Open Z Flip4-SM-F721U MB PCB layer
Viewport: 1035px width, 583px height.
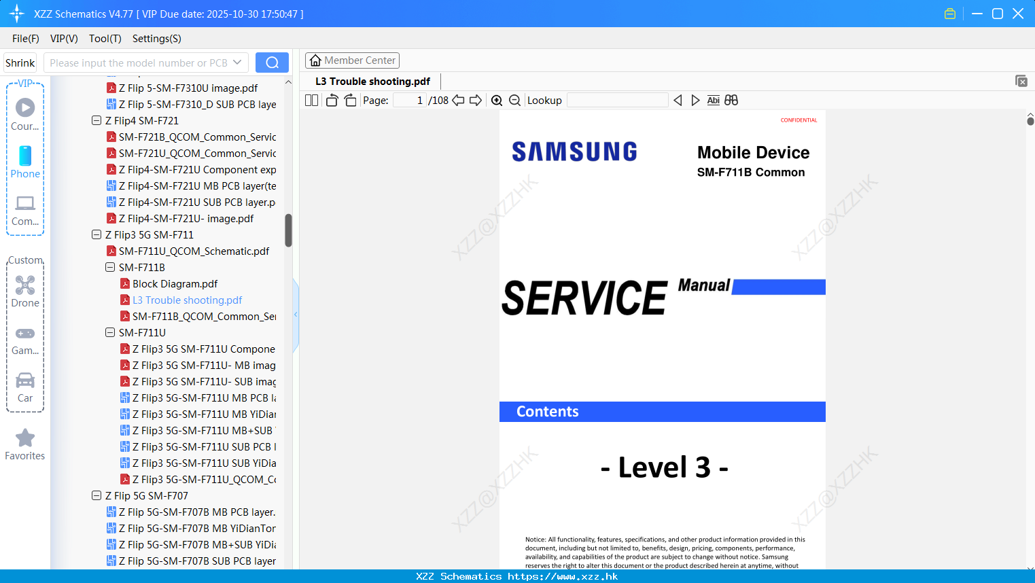(197, 185)
